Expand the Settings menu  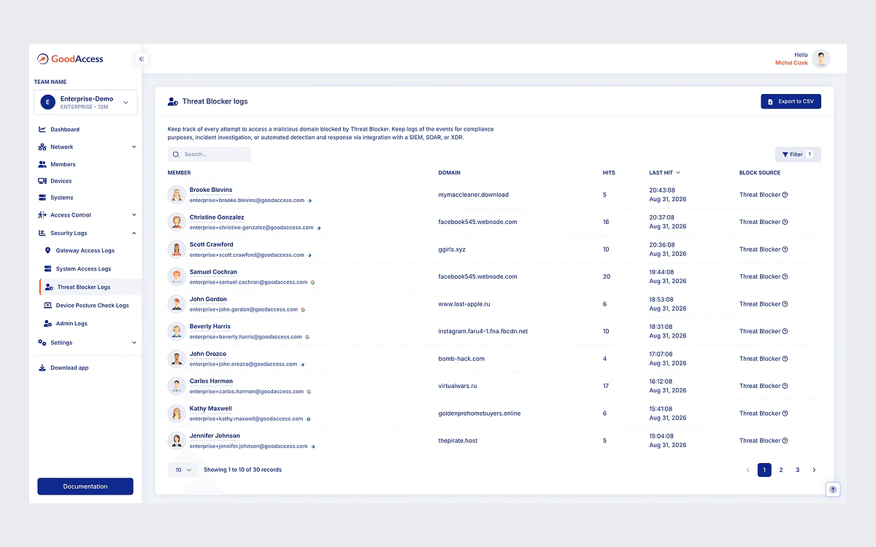tap(134, 343)
